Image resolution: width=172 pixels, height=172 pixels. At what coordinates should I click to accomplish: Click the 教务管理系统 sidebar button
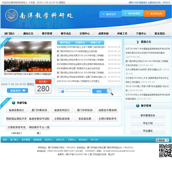click(x=148, y=115)
